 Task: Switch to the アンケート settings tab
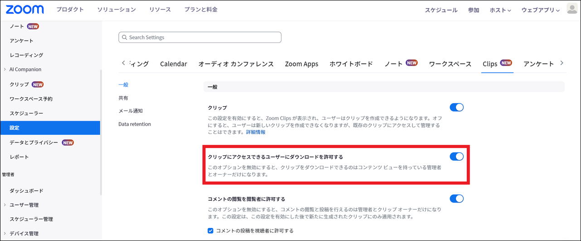pos(539,64)
